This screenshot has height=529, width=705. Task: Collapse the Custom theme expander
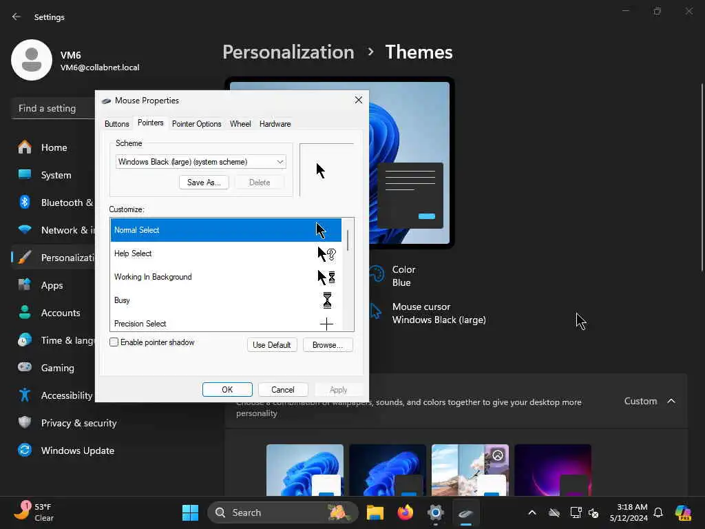671,401
